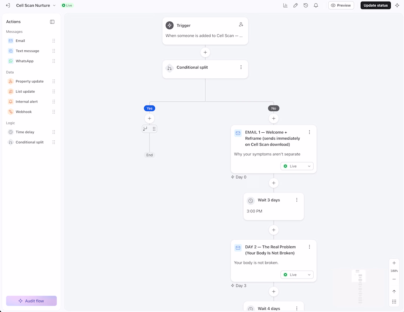Click the Webhook drag handle dots

coord(54,112)
